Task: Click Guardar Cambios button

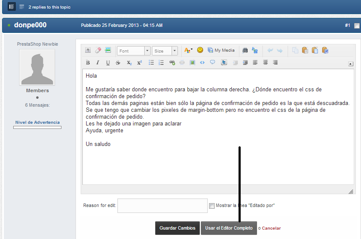Action: click(x=177, y=228)
